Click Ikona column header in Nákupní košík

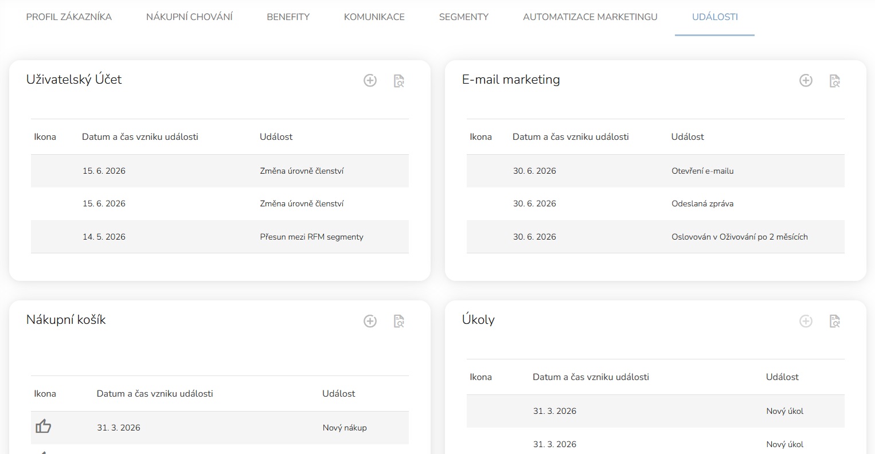(x=45, y=394)
